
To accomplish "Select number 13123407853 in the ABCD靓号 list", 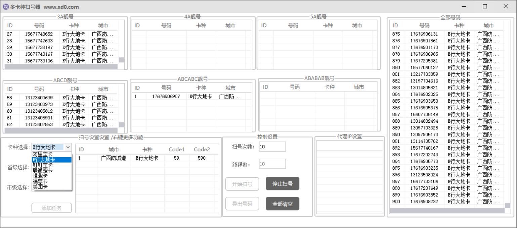I will tap(39, 124).
